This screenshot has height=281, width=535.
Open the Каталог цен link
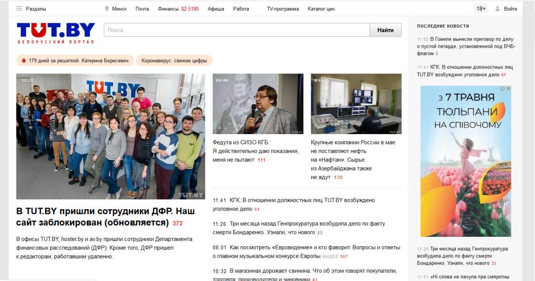tap(321, 9)
